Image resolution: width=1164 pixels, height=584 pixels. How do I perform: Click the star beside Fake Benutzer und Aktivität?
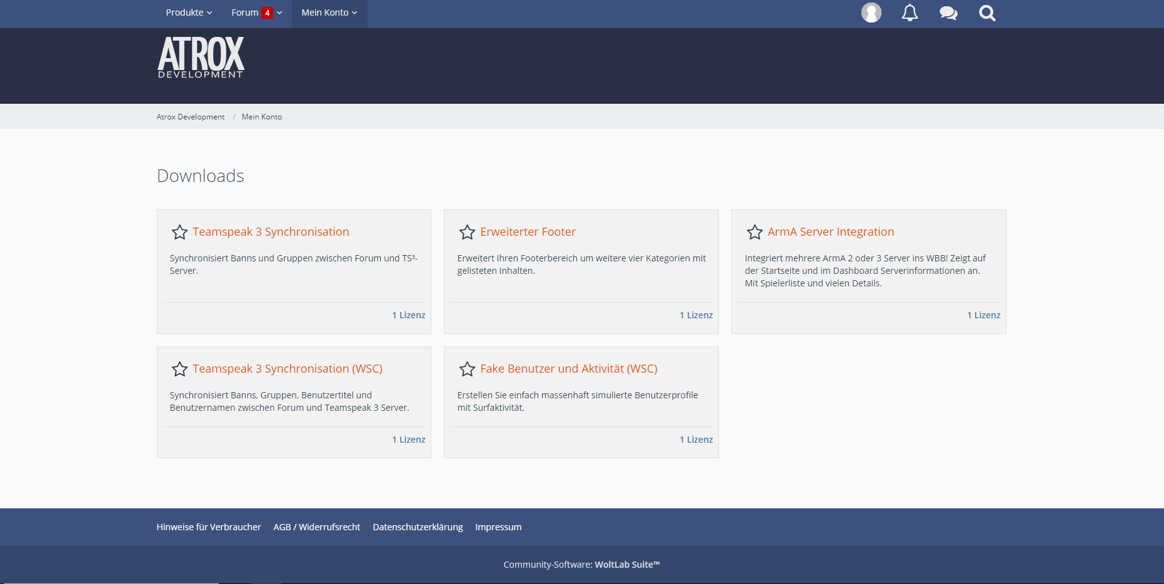(467, 369)
